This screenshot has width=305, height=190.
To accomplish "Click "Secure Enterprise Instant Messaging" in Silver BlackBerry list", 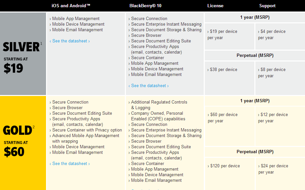I will point(166,24).
